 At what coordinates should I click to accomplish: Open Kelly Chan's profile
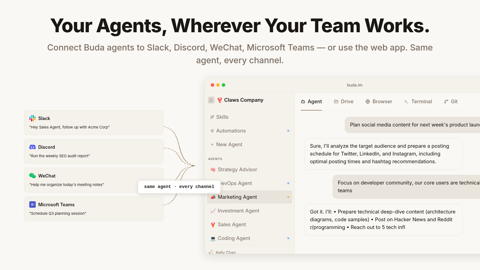[225, 252]
